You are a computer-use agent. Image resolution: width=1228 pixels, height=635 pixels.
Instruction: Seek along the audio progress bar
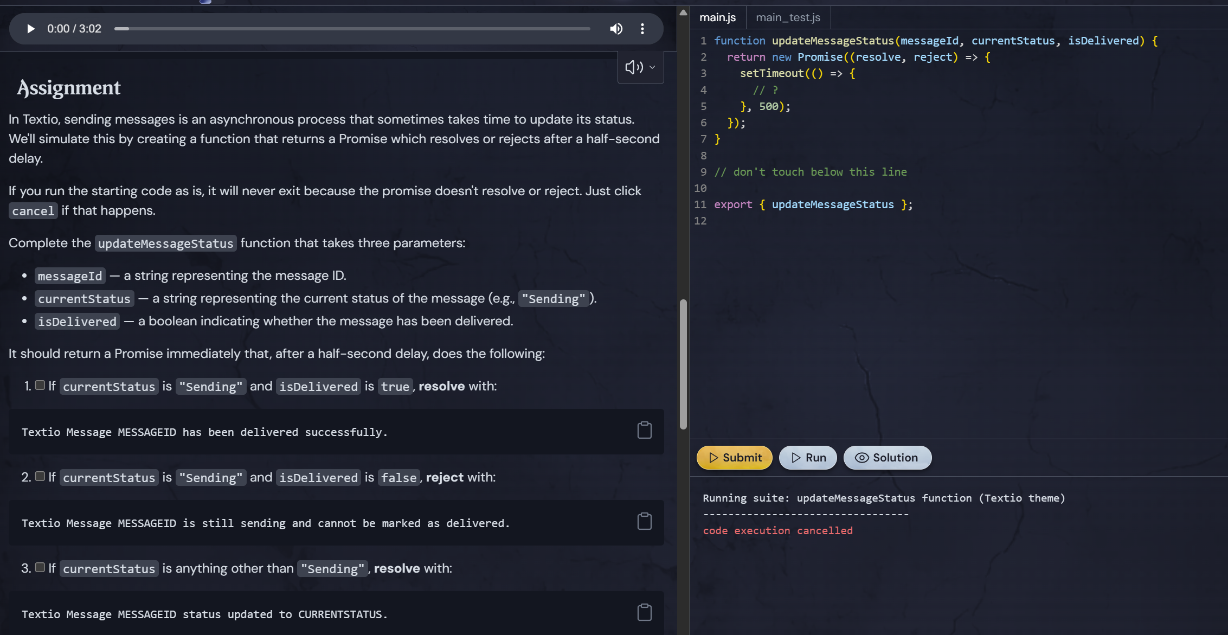352,29
